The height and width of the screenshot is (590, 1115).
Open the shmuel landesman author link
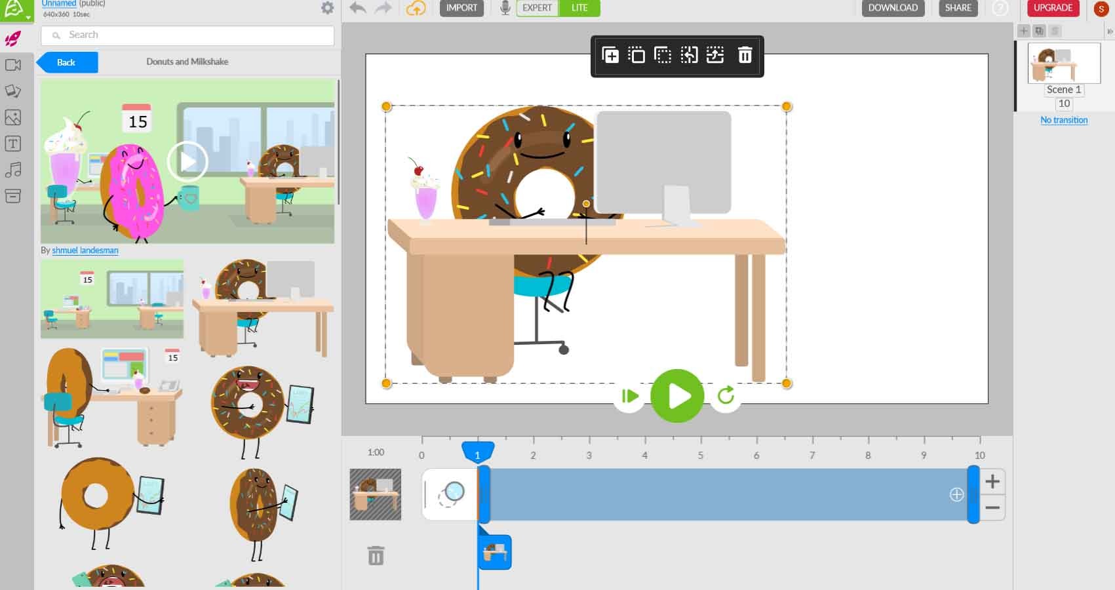point(85,250)
